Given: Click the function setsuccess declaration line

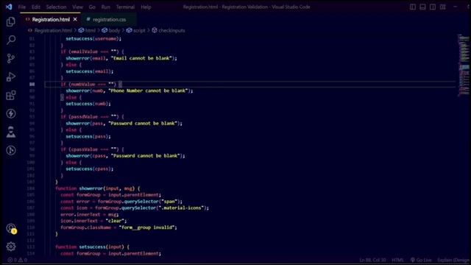Looking at the screenshot, I should point(92,247).
